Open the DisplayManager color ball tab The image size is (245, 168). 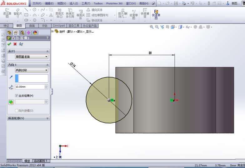35,33
